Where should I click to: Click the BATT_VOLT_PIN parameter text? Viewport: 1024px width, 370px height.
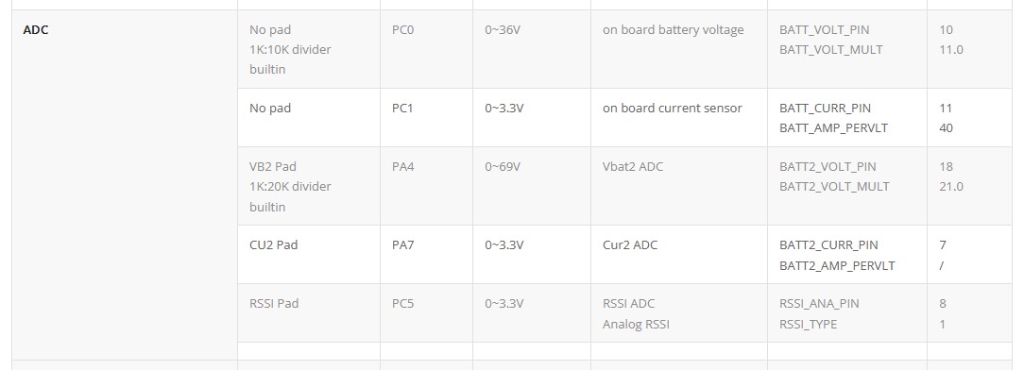pyautogui.click(x=824, y=30)
